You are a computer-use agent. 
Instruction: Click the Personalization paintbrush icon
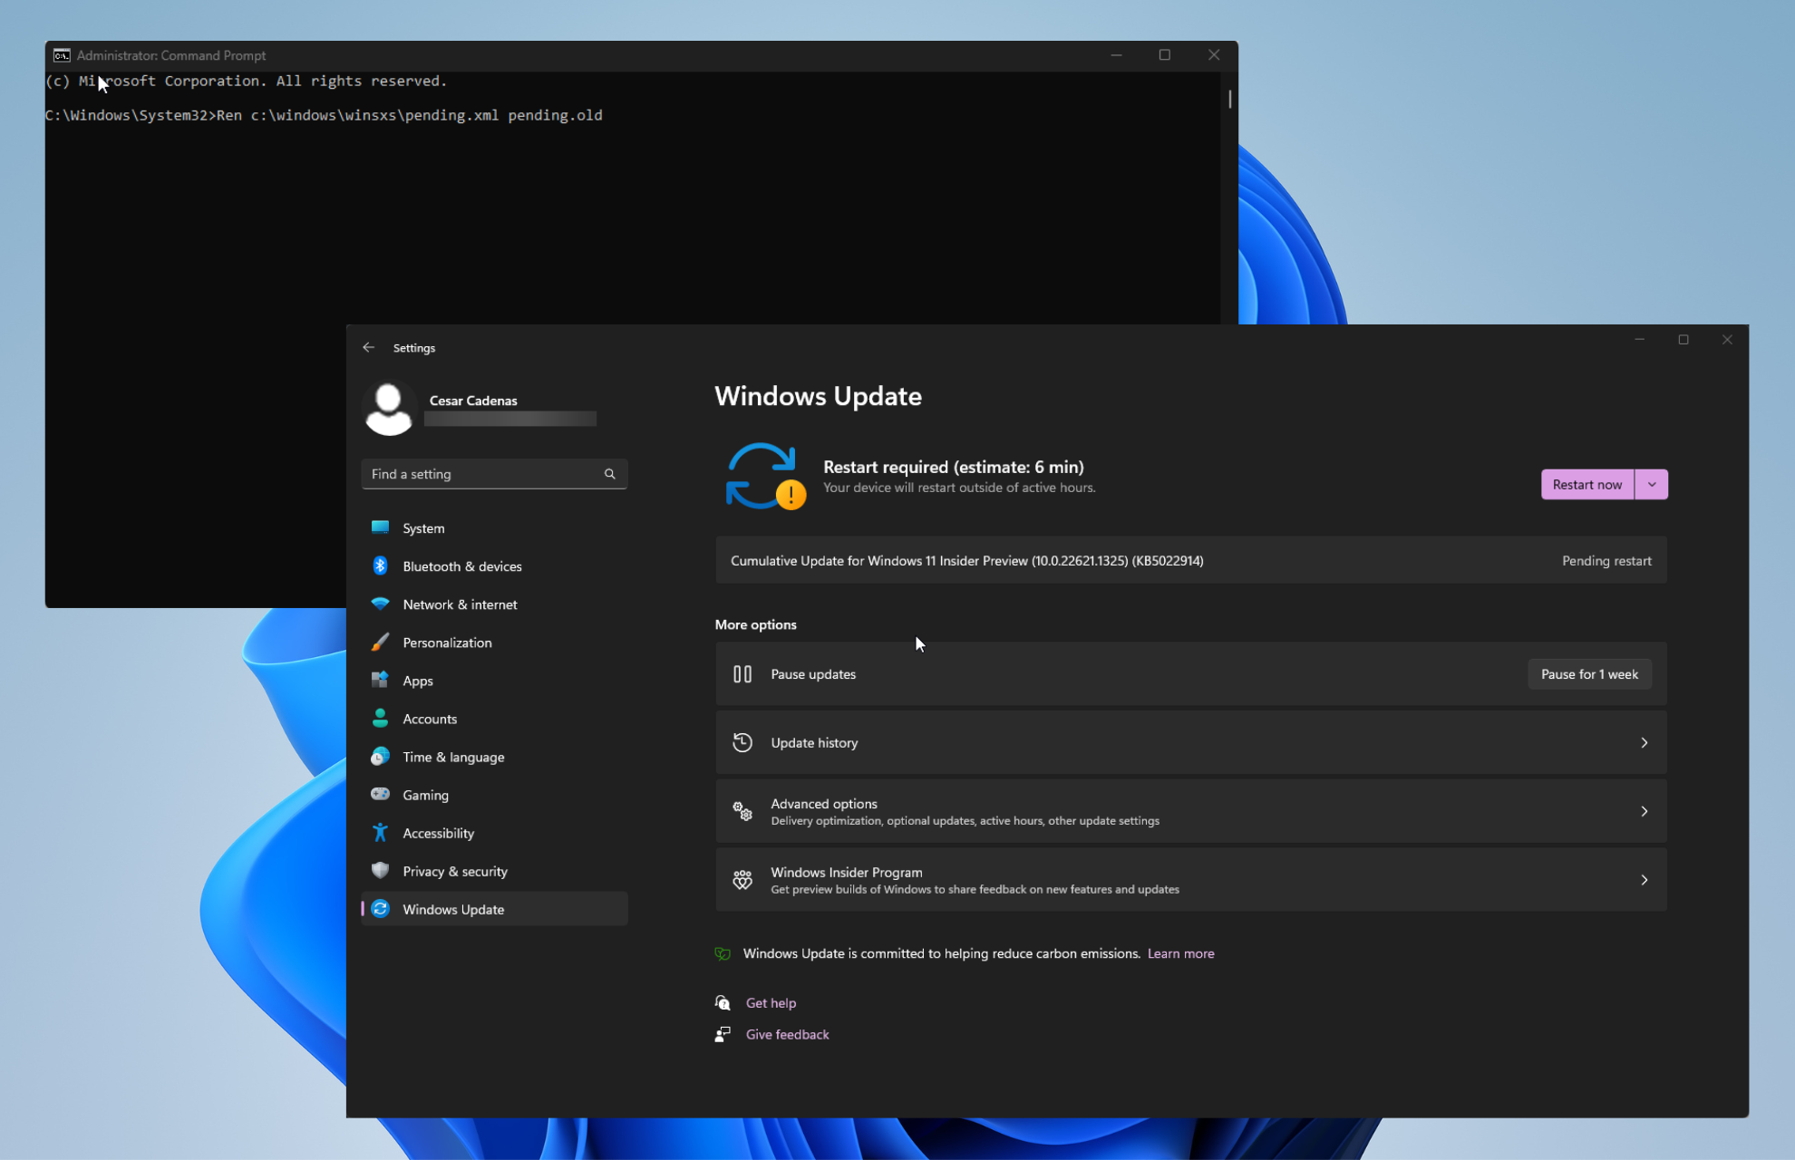380,642
